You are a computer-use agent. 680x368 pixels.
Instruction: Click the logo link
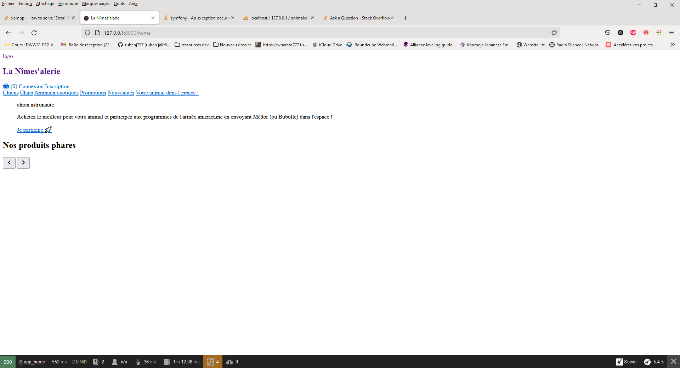coord(8,56)
